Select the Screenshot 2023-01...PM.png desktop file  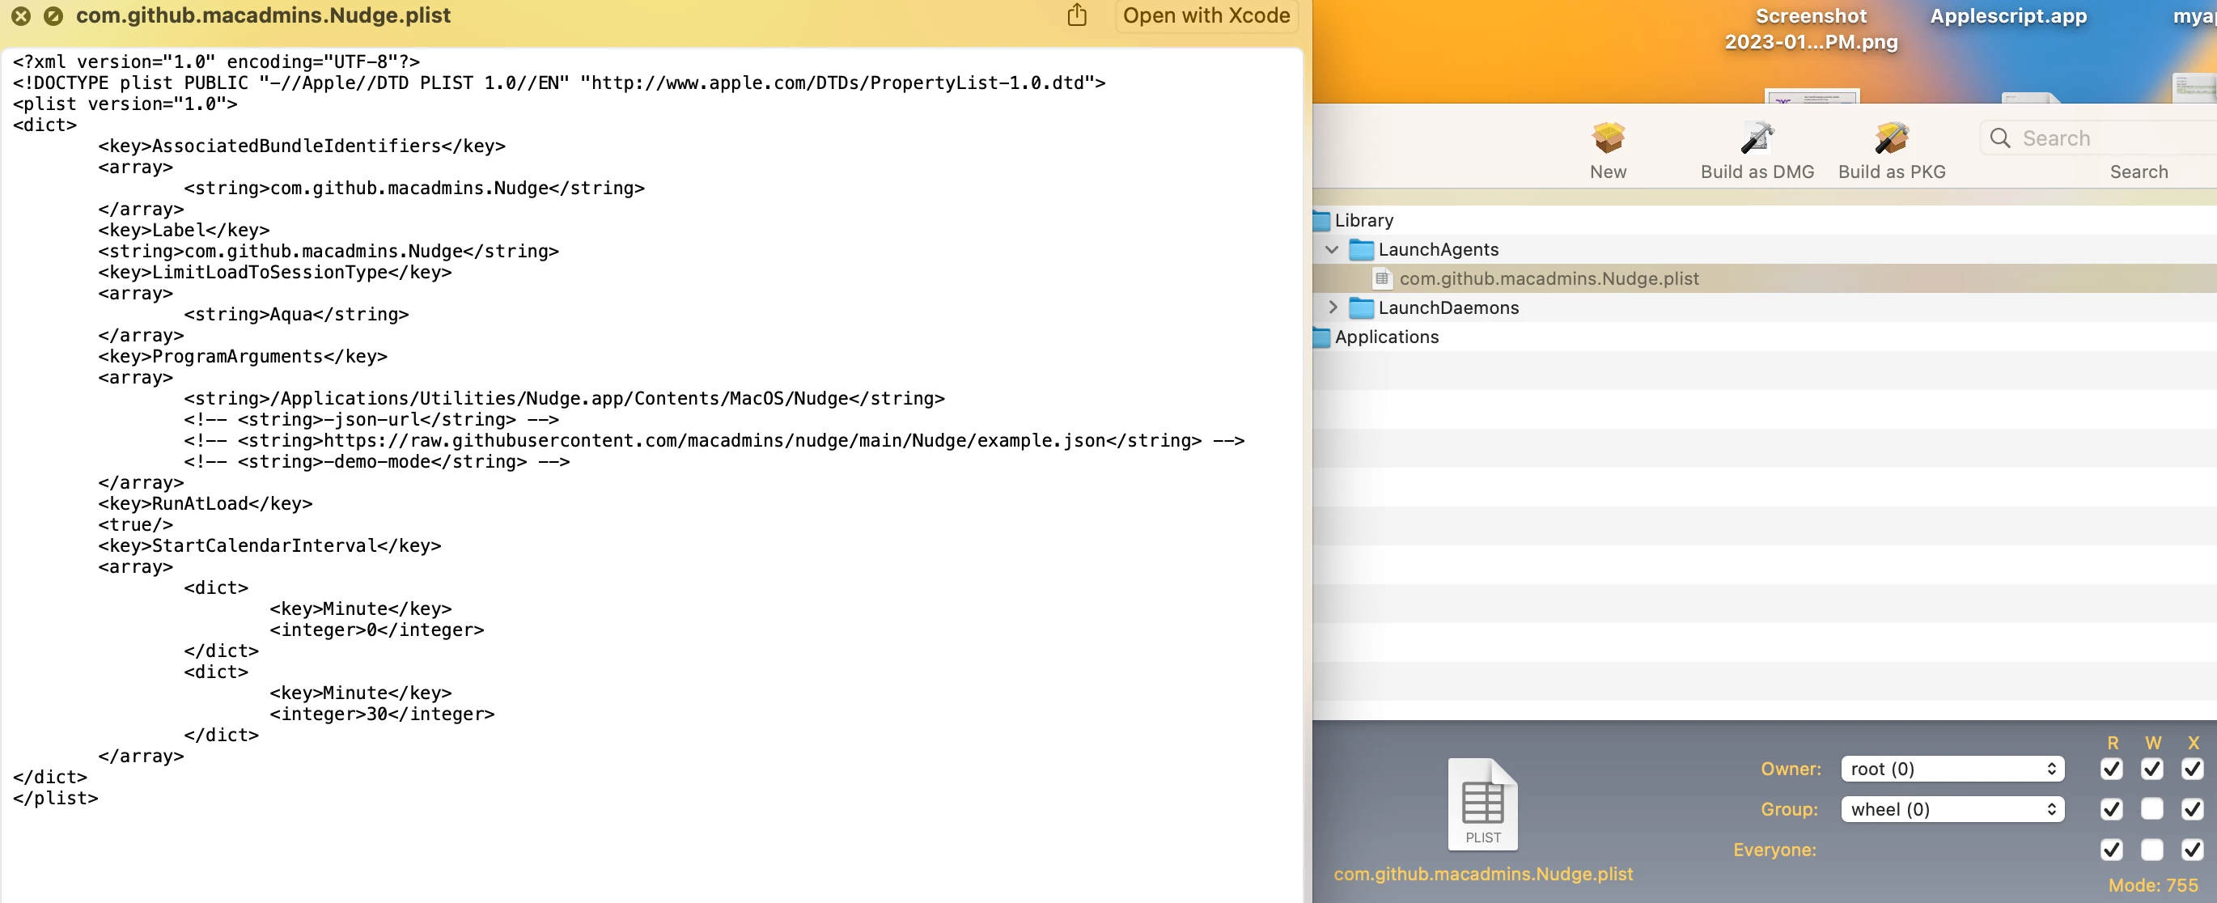click(x=1811, y=28)
